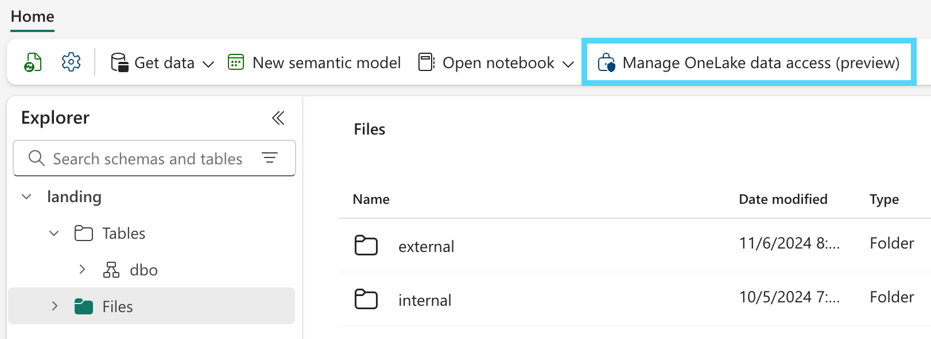Expand the dbo schema node

coord(82,270)
